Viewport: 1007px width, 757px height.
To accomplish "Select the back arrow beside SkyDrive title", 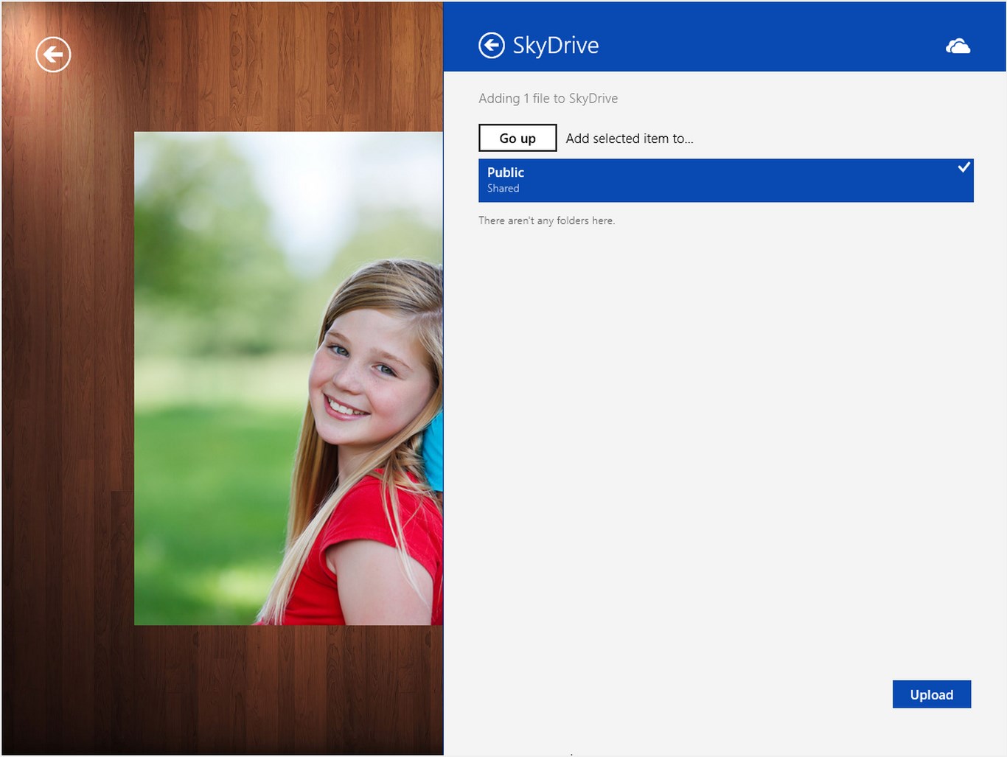I will [x=491, y=46].
